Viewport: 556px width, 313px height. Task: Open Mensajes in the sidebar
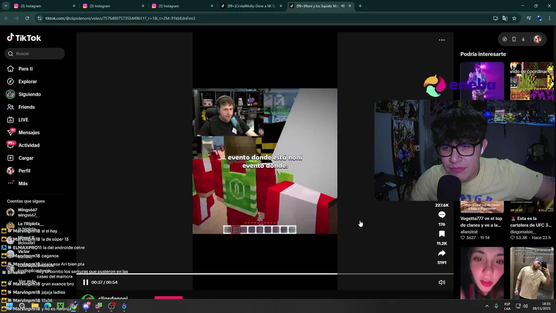point(29,133)
